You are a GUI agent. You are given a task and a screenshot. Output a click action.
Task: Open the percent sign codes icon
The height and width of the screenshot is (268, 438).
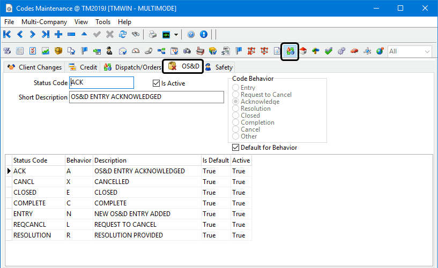[8, 51]
